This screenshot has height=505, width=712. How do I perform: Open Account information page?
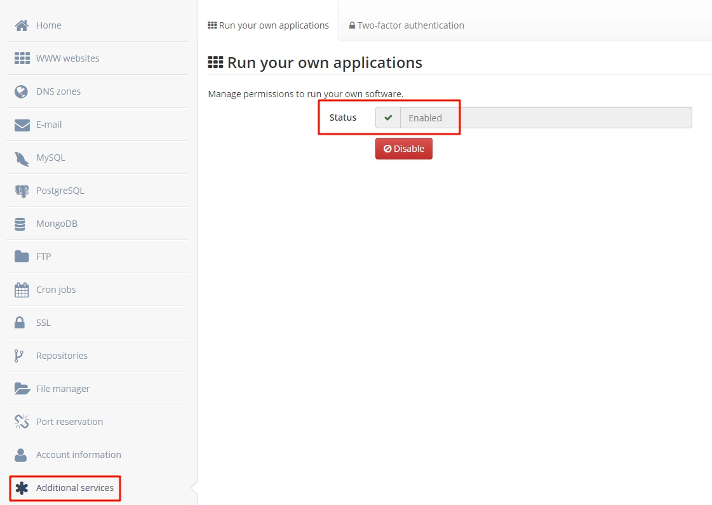tap(78, 455)
